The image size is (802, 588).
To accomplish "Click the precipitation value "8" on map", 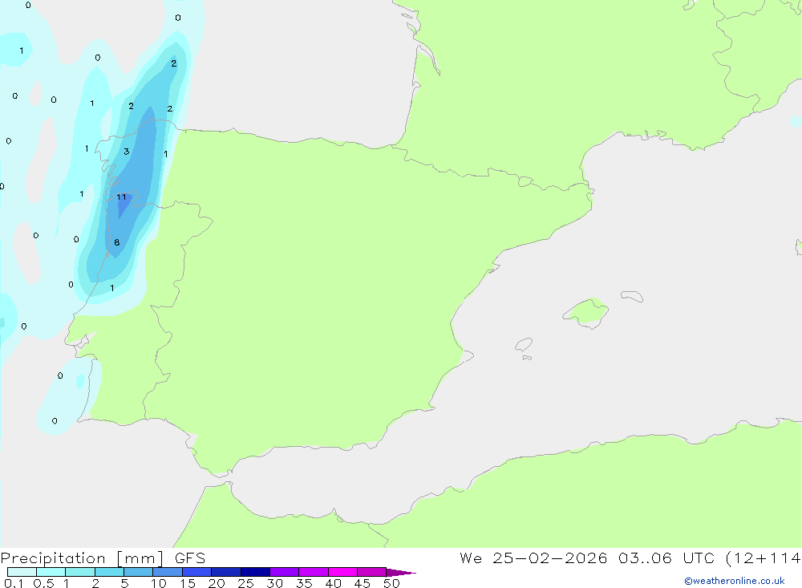I will (116, 242).
